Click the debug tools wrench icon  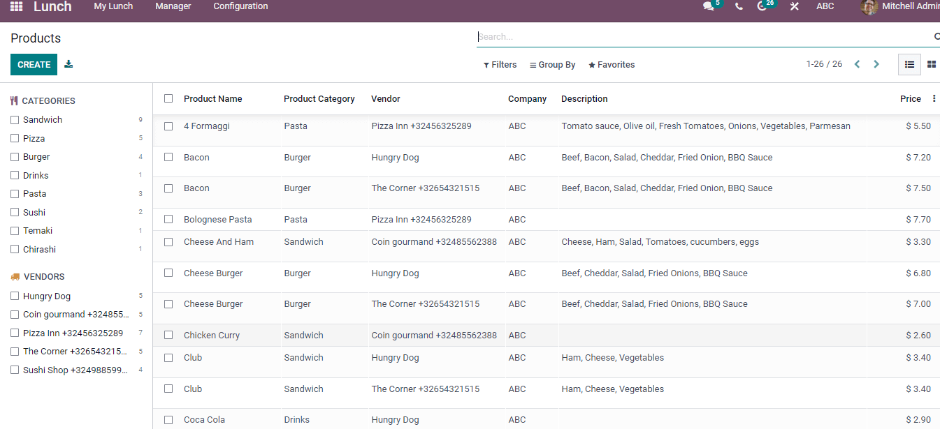pos(795,6)
